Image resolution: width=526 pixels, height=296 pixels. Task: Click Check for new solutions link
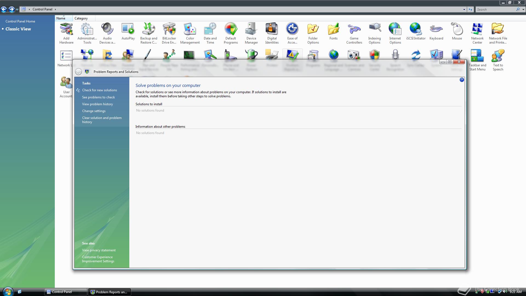[99, 90]
